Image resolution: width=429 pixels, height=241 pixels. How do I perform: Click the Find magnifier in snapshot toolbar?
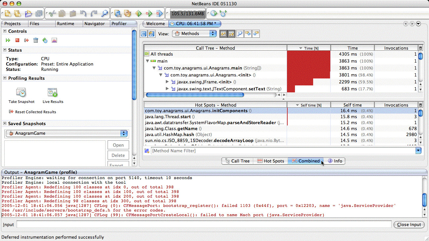click(240, 33)
